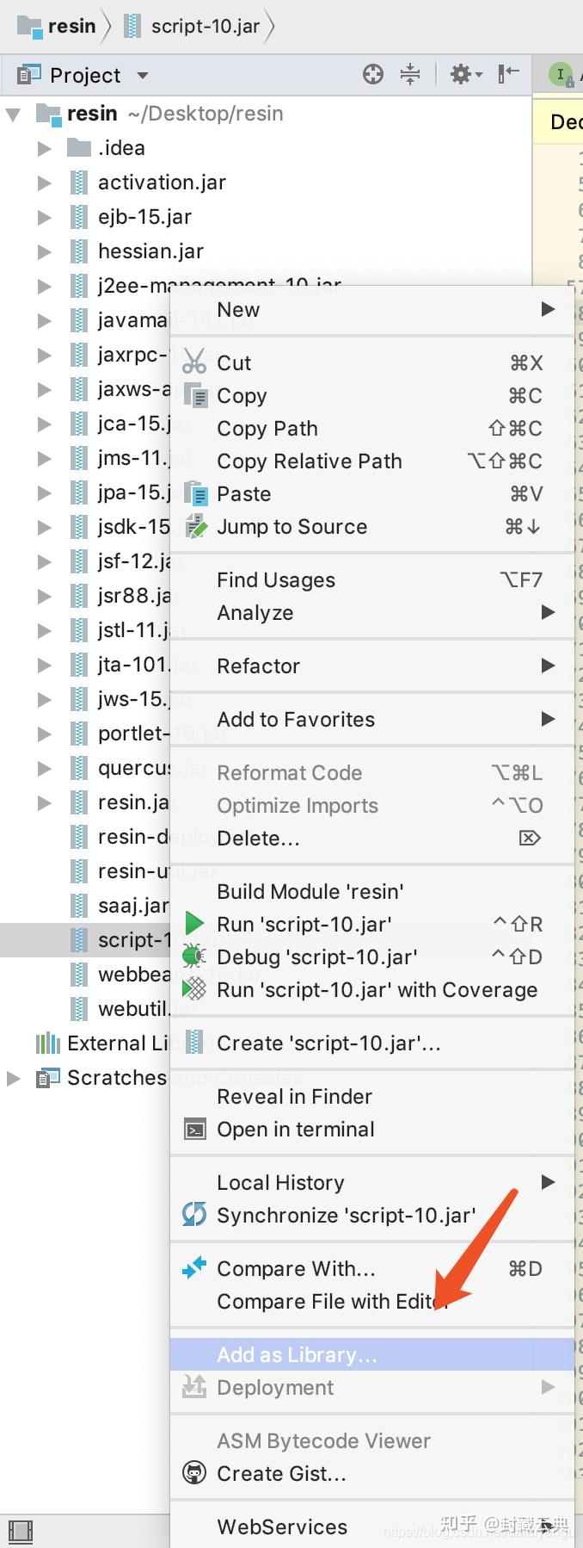583x1548 pixels.
Task: Open the New submenu
Action: coord(237,310)
